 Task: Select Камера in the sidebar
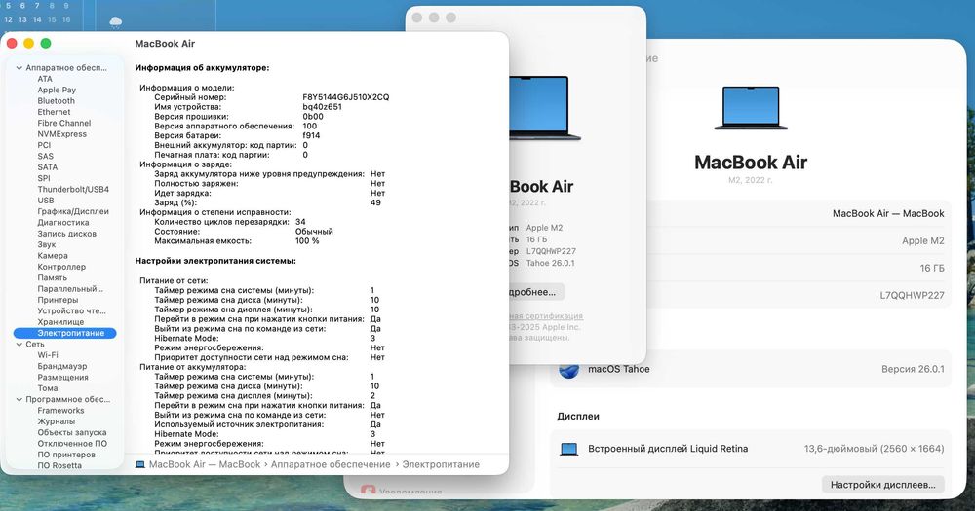pyautogui.click(x=53, y=256)
